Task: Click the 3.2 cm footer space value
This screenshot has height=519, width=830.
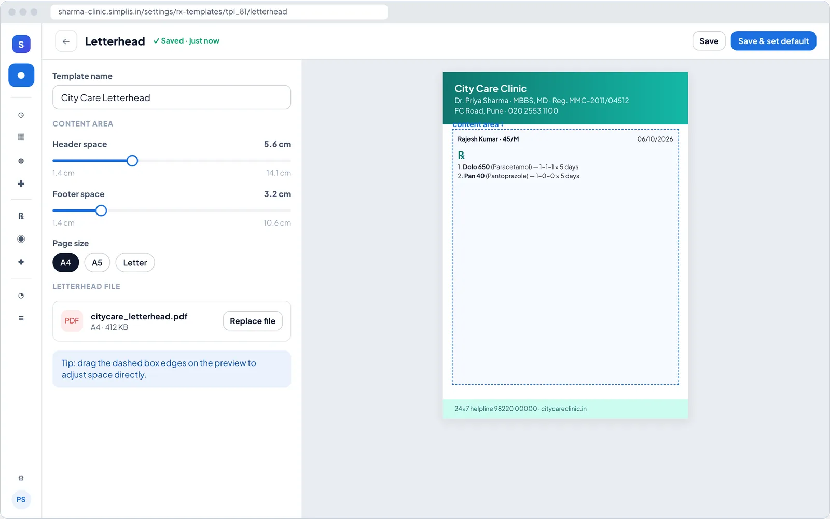Action: click(278, 194)
